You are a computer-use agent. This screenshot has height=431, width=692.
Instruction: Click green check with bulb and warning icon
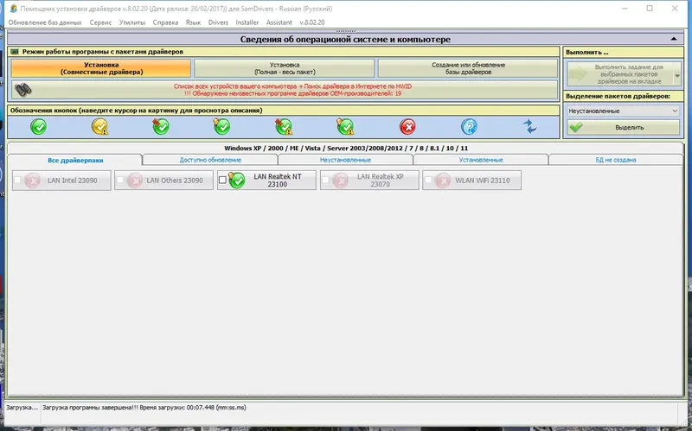pos(345,127)
